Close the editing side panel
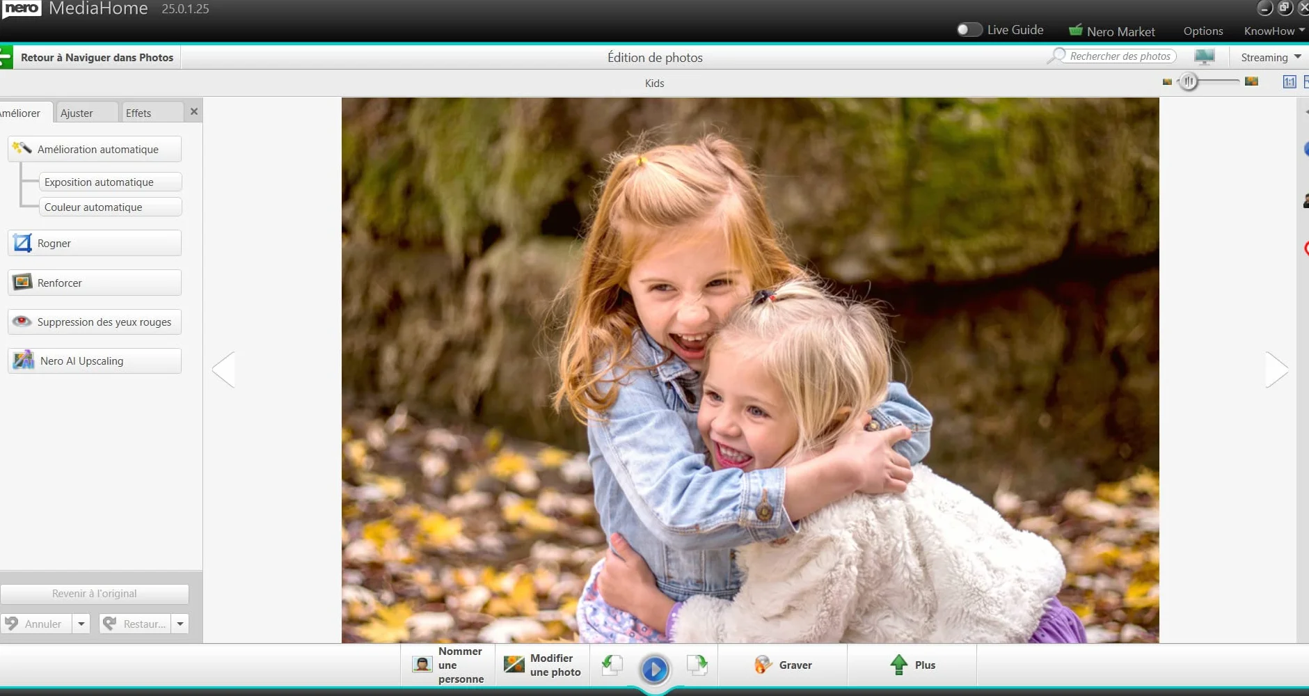Viewport: 1309px width, 696px height. pos(194,111)
